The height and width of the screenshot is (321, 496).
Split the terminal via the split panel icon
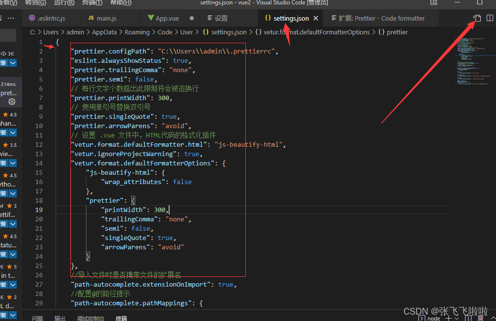tap(467, 318)
